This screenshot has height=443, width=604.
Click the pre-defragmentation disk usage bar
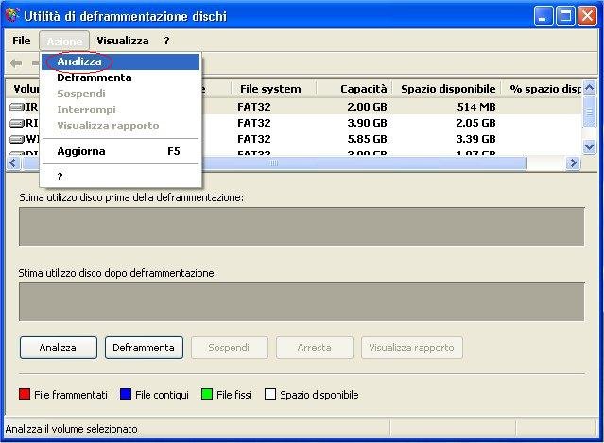click(302, 227)
